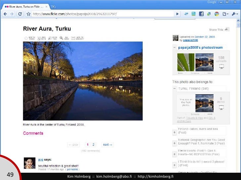The width and height of the screenshot is (241, 180).
Task: Bookmark page with the star icon
Action: [x=28, y=14]
